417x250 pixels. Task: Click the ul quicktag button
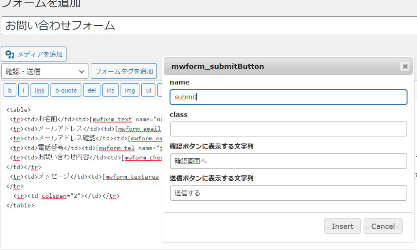point(148,90)
